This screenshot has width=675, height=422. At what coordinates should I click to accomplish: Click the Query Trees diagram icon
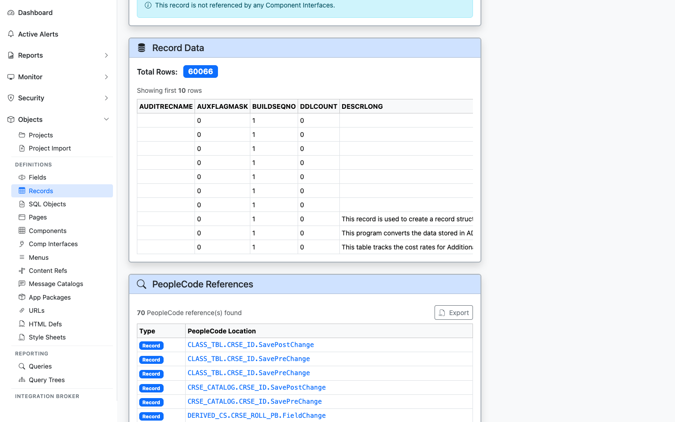22,380
